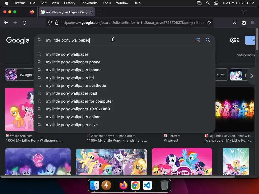Open the File menu
This screenshot has height=194, width=259.
32,3
